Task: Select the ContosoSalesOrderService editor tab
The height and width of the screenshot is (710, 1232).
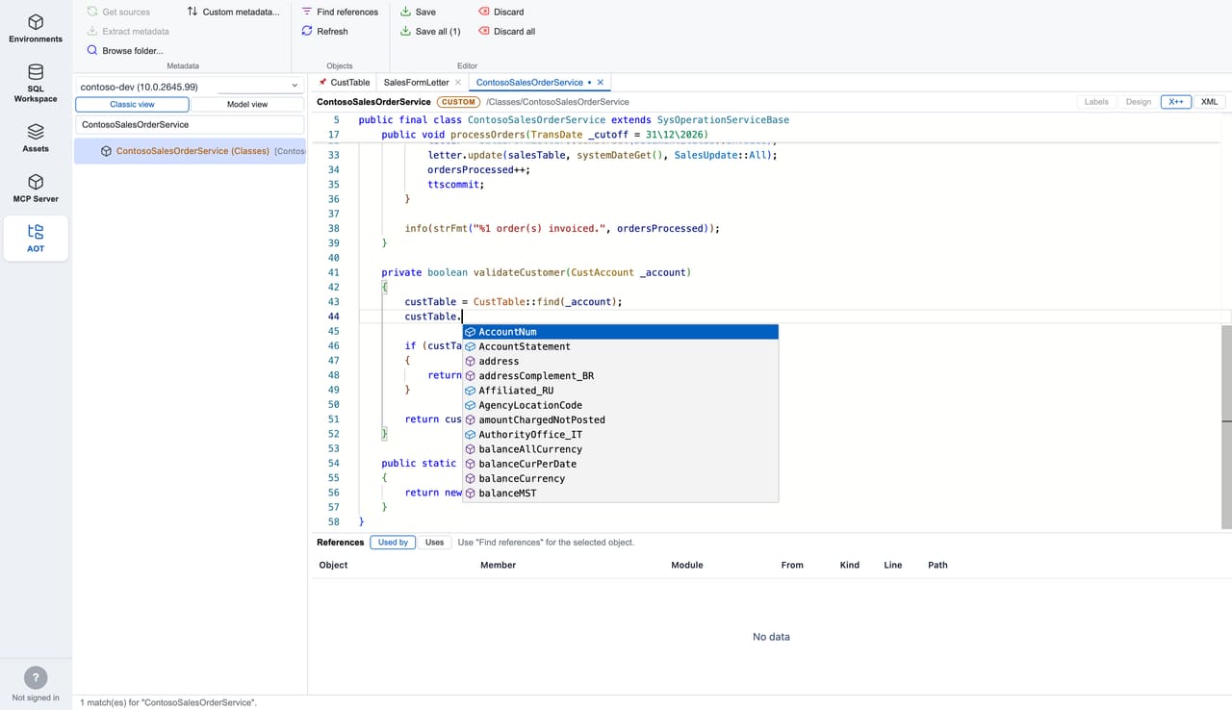Action: (x=529, y=83)
